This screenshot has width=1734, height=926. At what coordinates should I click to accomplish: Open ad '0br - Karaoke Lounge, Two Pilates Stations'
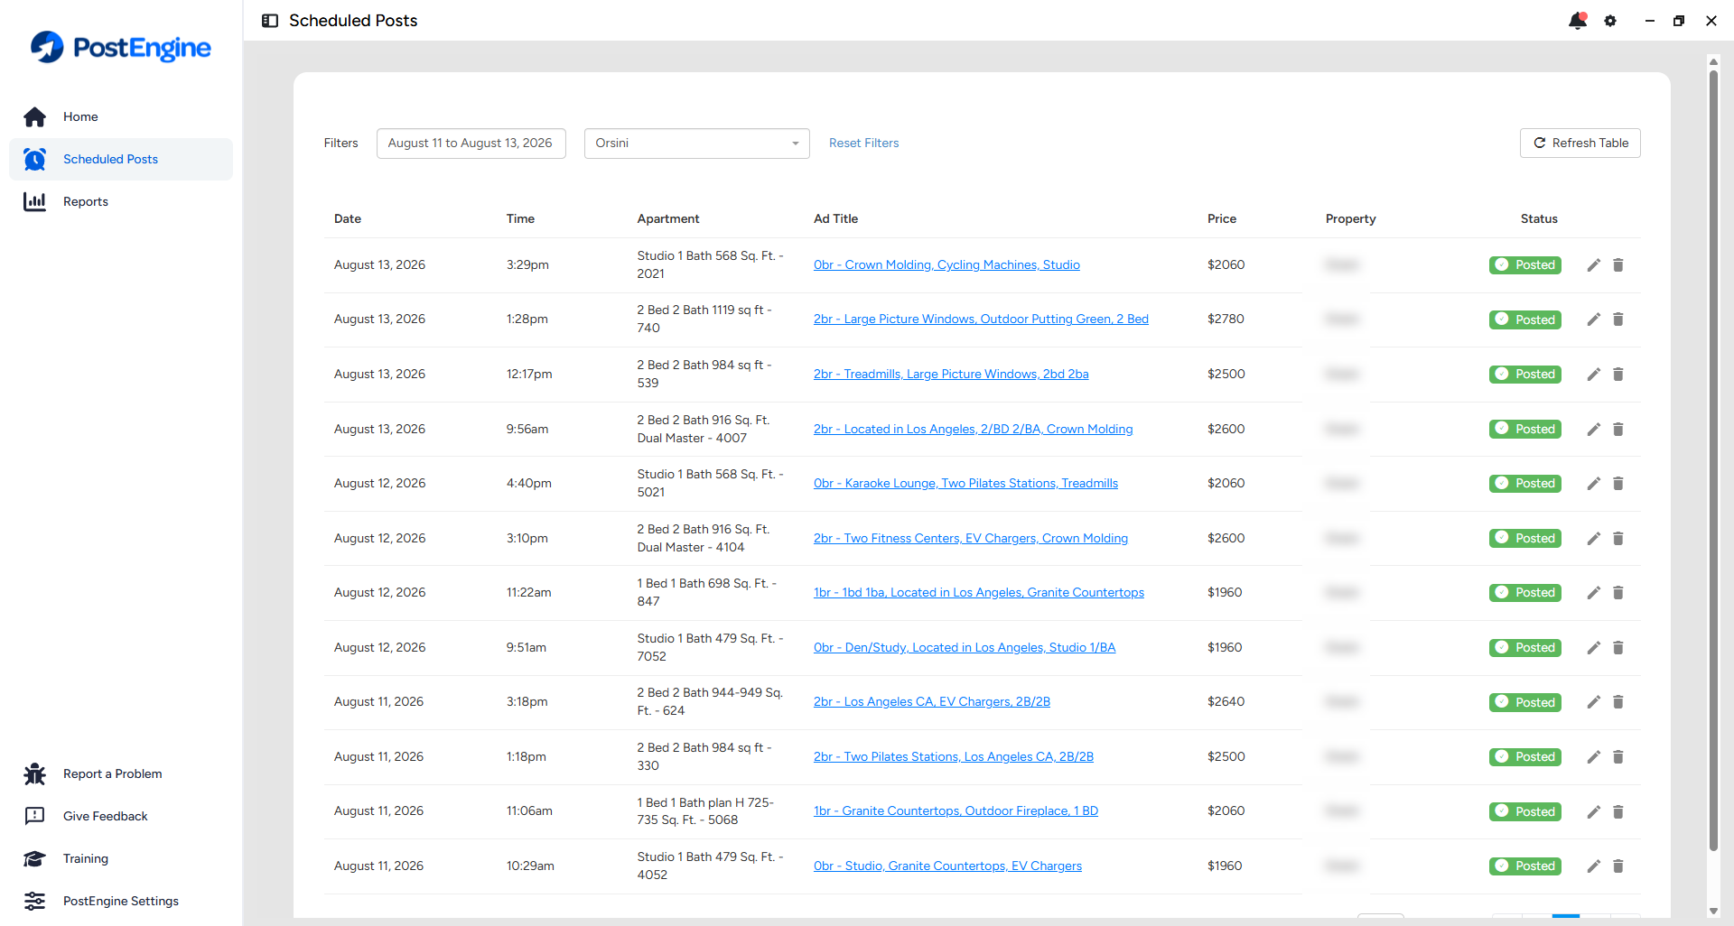pyautogui.click(x=965, y=484)
